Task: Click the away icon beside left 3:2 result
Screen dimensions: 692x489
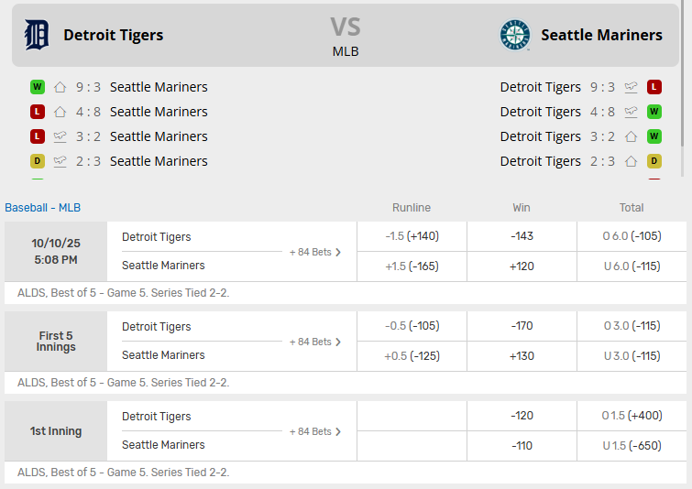Action: [x=60, y=136]
